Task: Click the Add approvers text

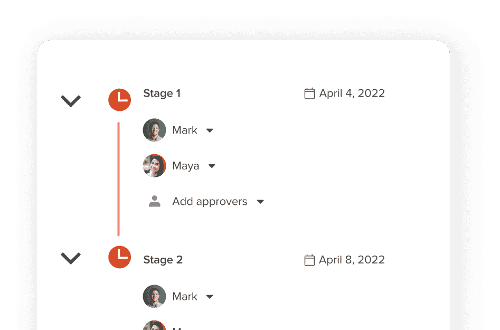Action: [x=210, y=202]
